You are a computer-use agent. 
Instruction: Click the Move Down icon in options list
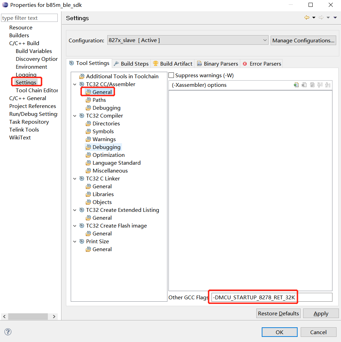coord(327,85)
